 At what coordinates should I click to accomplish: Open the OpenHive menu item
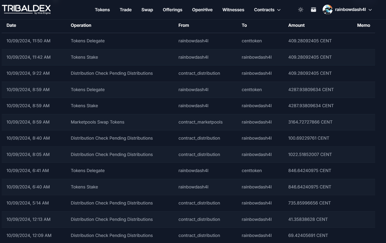click(x=202, y=10)
